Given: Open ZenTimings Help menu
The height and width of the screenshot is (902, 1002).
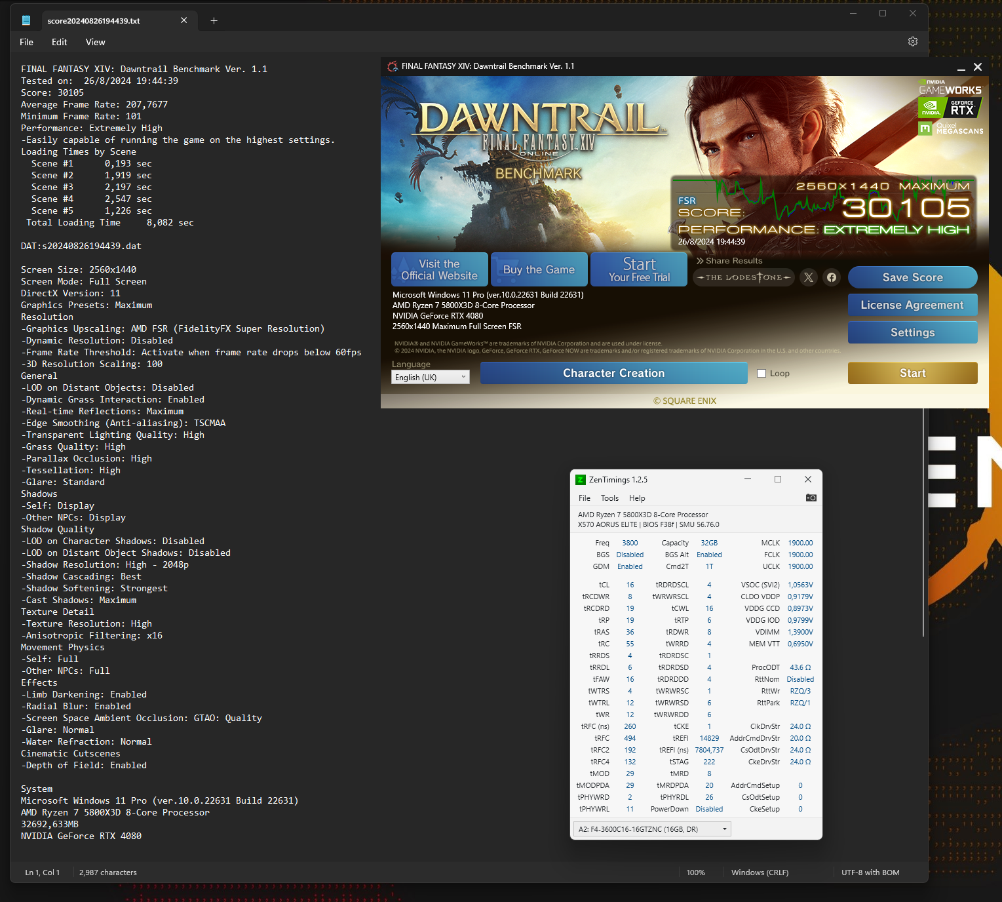Looking at the screenshot, I should click(x=637, y=498).
